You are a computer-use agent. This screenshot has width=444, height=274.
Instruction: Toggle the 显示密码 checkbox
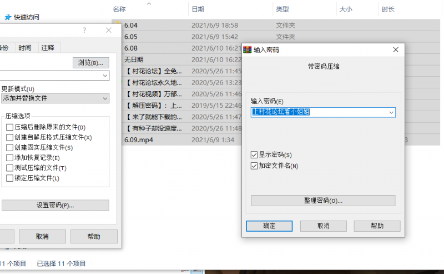255,155
